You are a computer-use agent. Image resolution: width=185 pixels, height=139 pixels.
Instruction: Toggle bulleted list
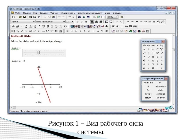click(107, 22)
